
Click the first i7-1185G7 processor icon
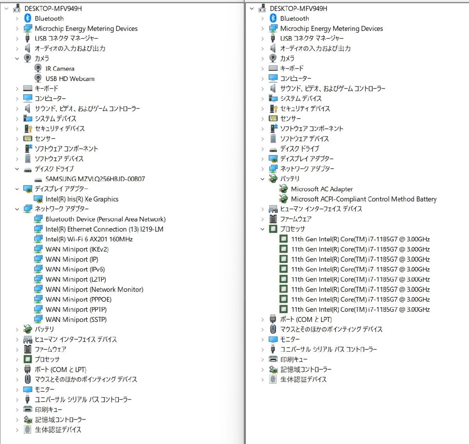(x=283, y=239)
